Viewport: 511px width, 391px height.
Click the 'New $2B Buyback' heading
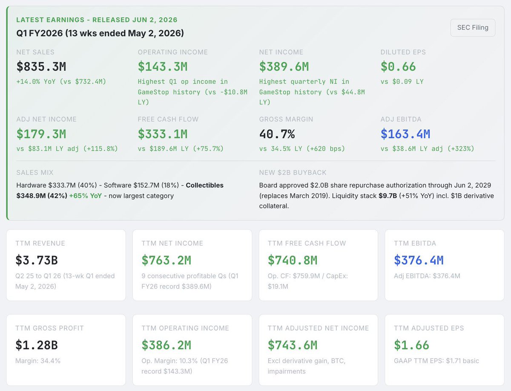pos(293,173)
